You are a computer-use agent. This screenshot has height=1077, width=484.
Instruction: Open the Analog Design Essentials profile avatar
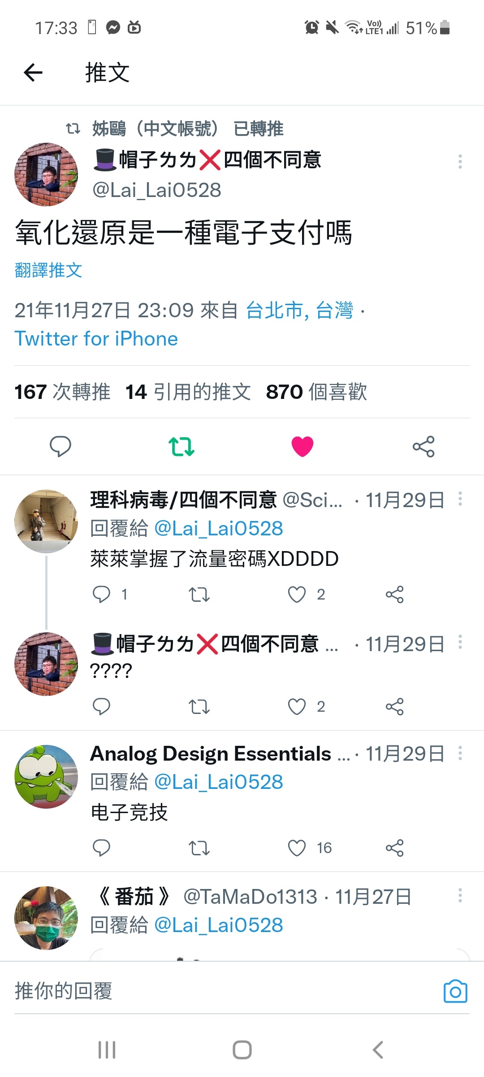tap(46, 777)
